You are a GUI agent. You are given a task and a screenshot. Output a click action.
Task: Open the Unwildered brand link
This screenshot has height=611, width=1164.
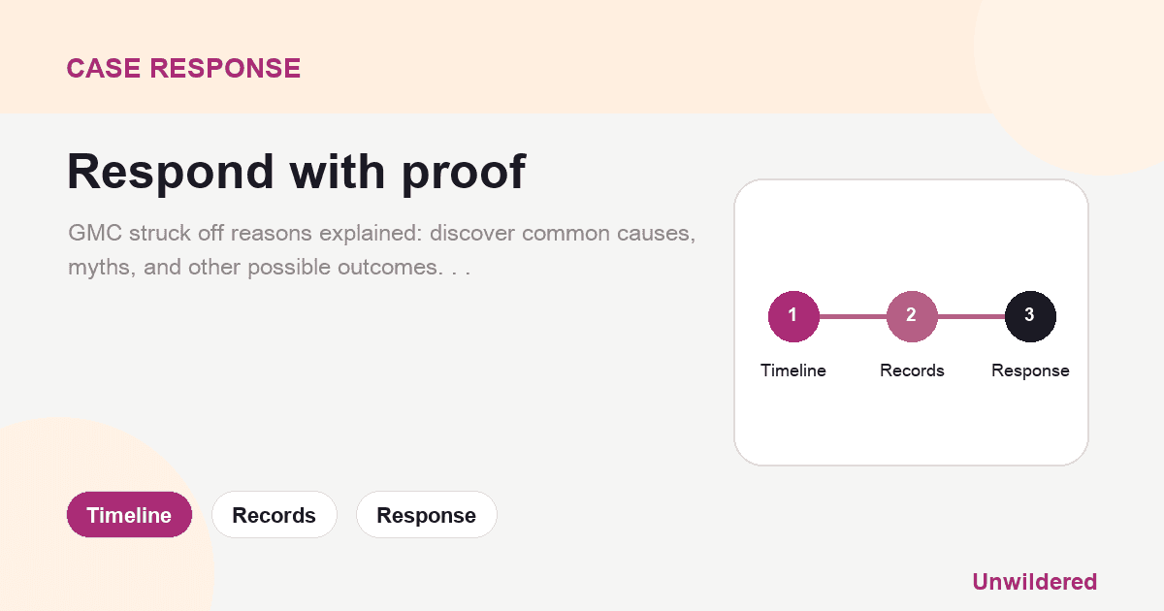click(1034, 582)
